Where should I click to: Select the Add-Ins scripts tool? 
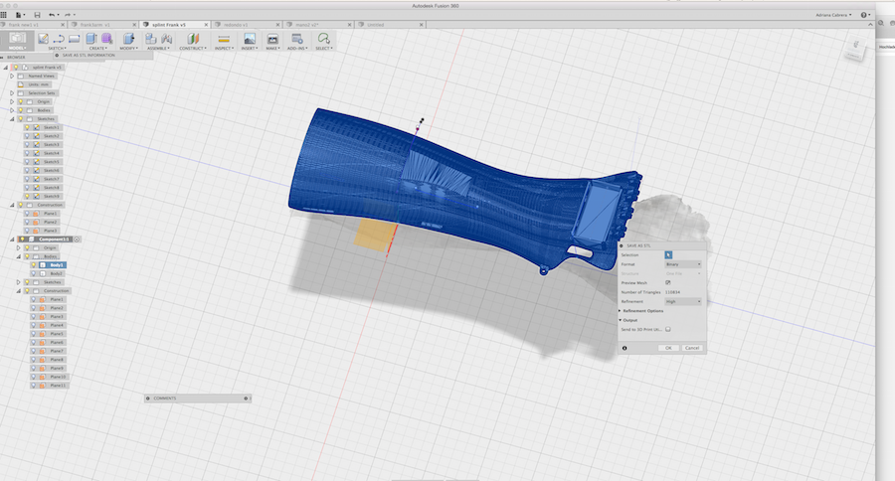click(x=296, y=38)
